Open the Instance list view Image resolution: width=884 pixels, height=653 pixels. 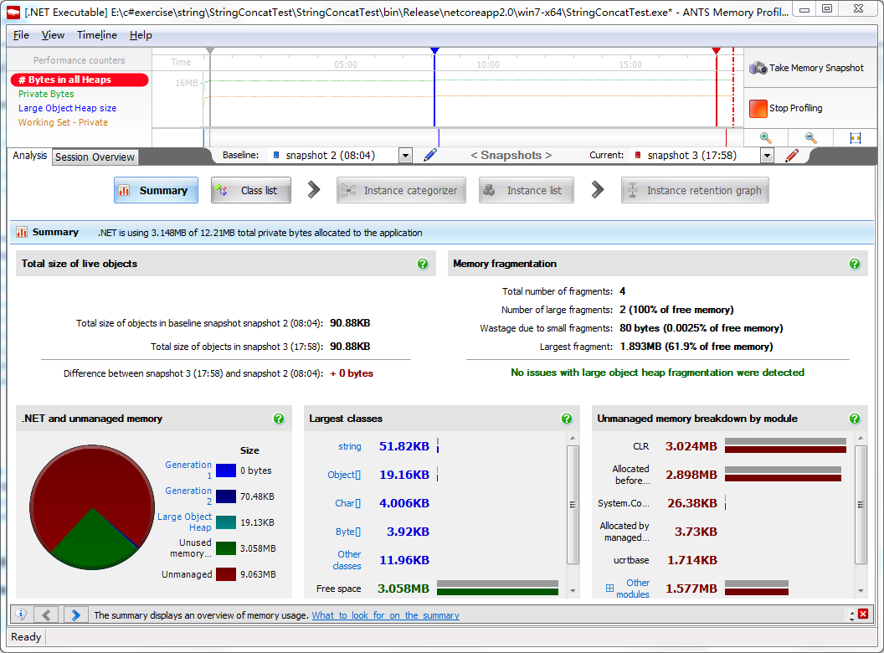click(527, 191)
